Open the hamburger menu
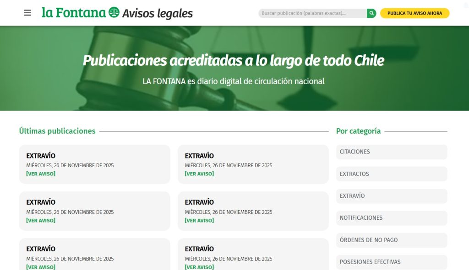Screen dimensions: 469x270 coord(27,13)
